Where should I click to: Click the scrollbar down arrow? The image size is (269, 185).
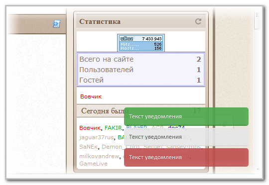point(258,170)
